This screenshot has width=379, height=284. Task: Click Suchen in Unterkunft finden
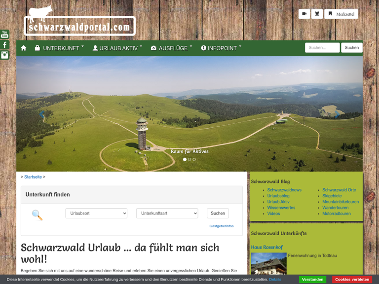click(218, 213)
